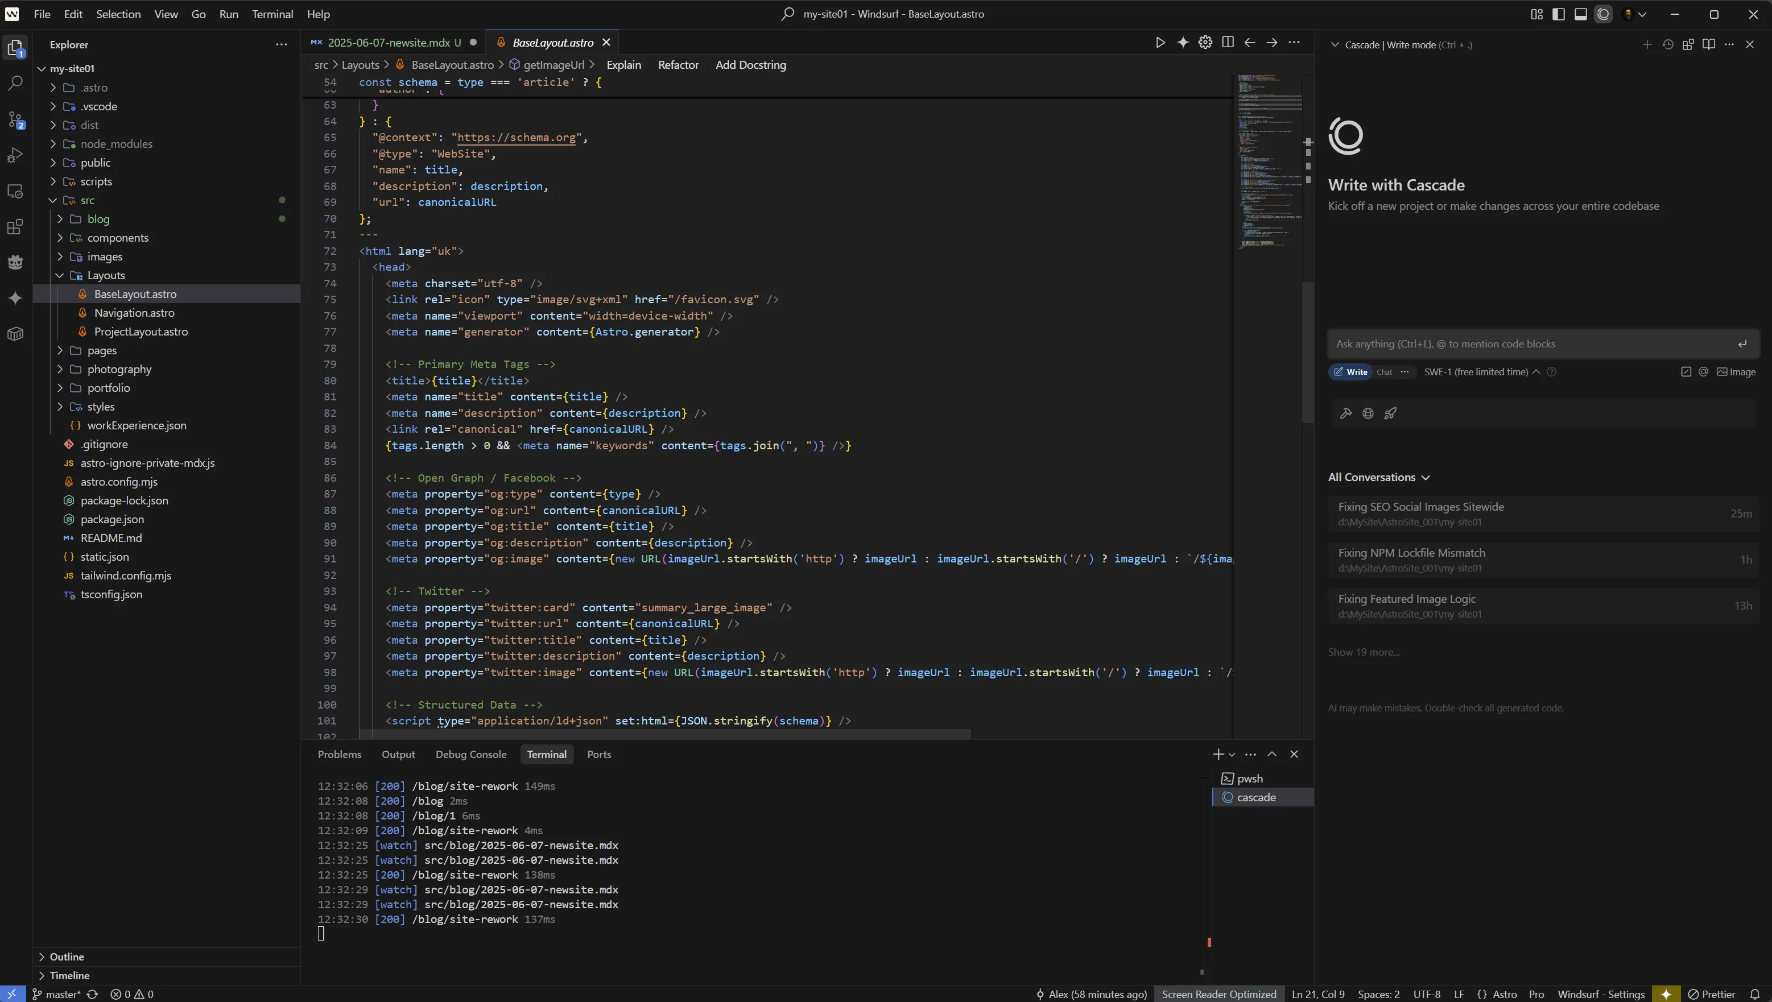Submit the Cascade prompt with the enter arrow
The height and width of the screenshot is (1002, 1772).
[1742, 344]
